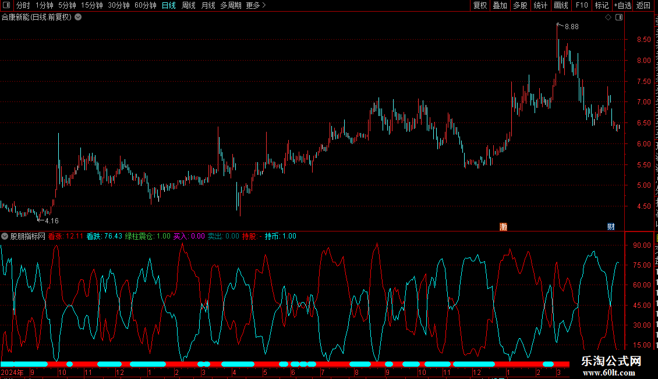This screenshot has height=379, width=658.
Task: Select the 1分钟 period
Action: [x=44, y=5]
